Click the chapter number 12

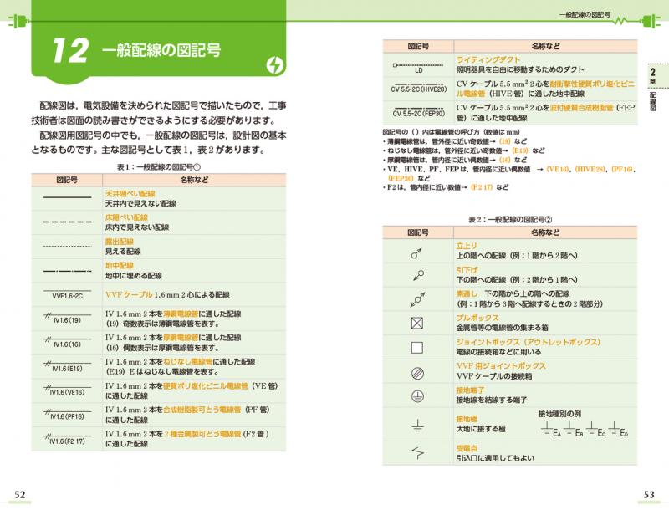(x=70, y=51)
